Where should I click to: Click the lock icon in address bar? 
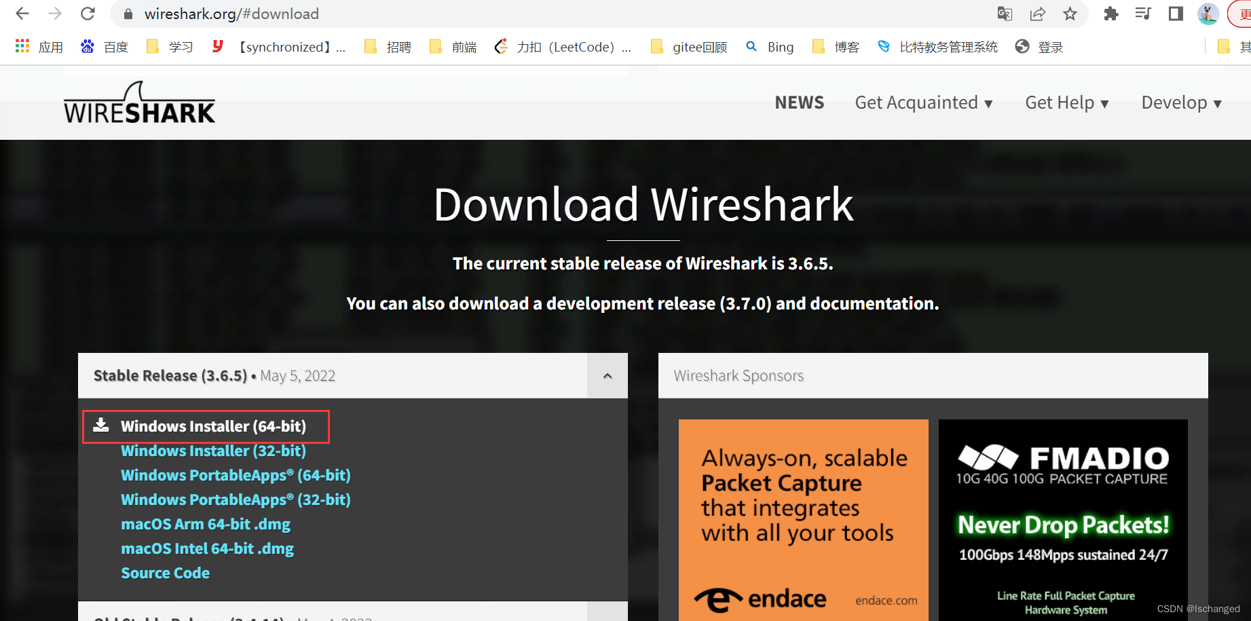(x=128, y=14)
